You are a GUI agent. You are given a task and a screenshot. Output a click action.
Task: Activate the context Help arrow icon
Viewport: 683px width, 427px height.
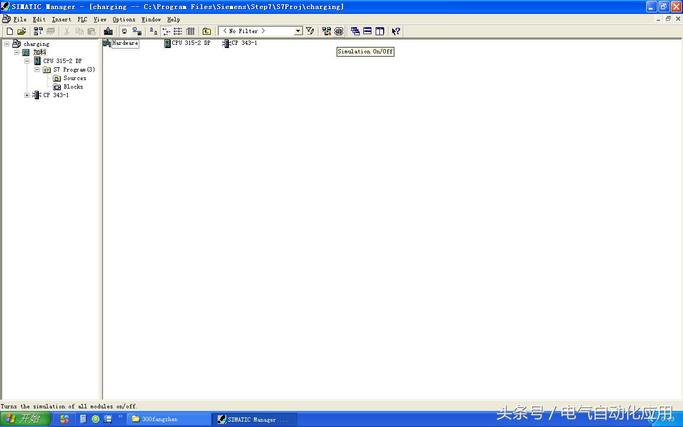(396, 31)
